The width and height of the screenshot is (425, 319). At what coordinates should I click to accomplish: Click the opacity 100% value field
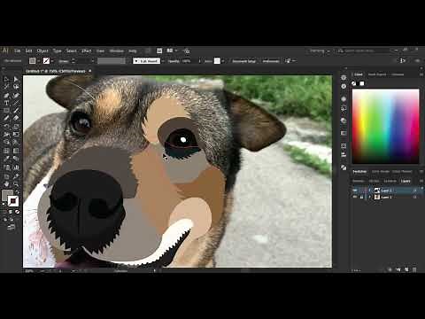click(x=186, y=61)
